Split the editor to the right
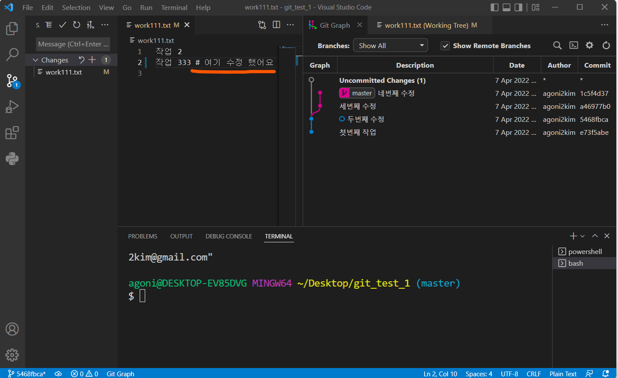Screen dimensions: 618x378 point(276,25)
